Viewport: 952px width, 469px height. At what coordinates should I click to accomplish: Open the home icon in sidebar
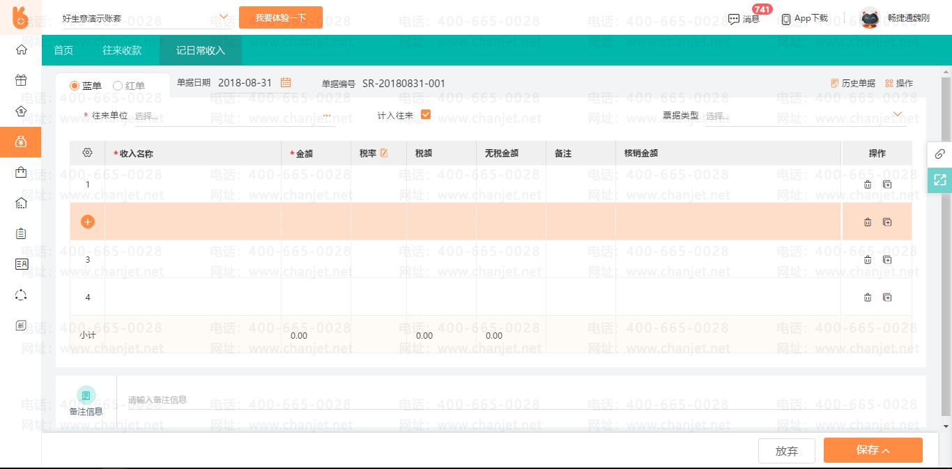pyautogui.click(x=21, y=49)
